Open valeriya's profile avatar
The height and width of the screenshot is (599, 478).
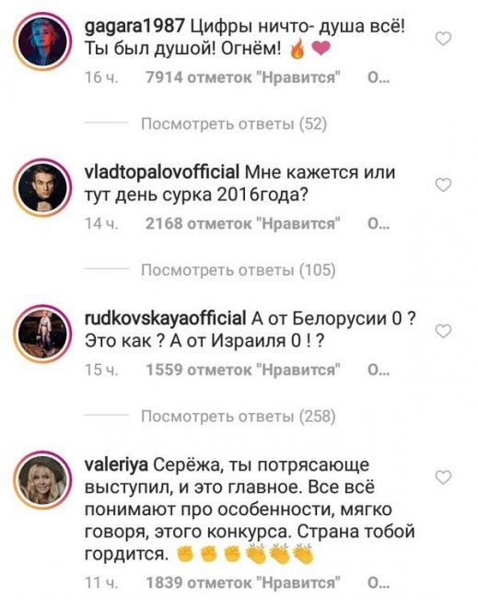(42, 480)
